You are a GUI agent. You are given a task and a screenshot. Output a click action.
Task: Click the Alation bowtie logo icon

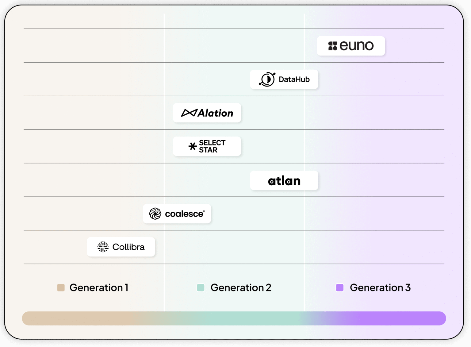pyautogui.click(x=189, y=113)
